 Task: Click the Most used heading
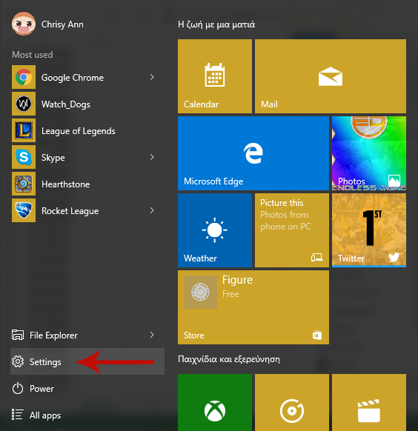point(33,55)
